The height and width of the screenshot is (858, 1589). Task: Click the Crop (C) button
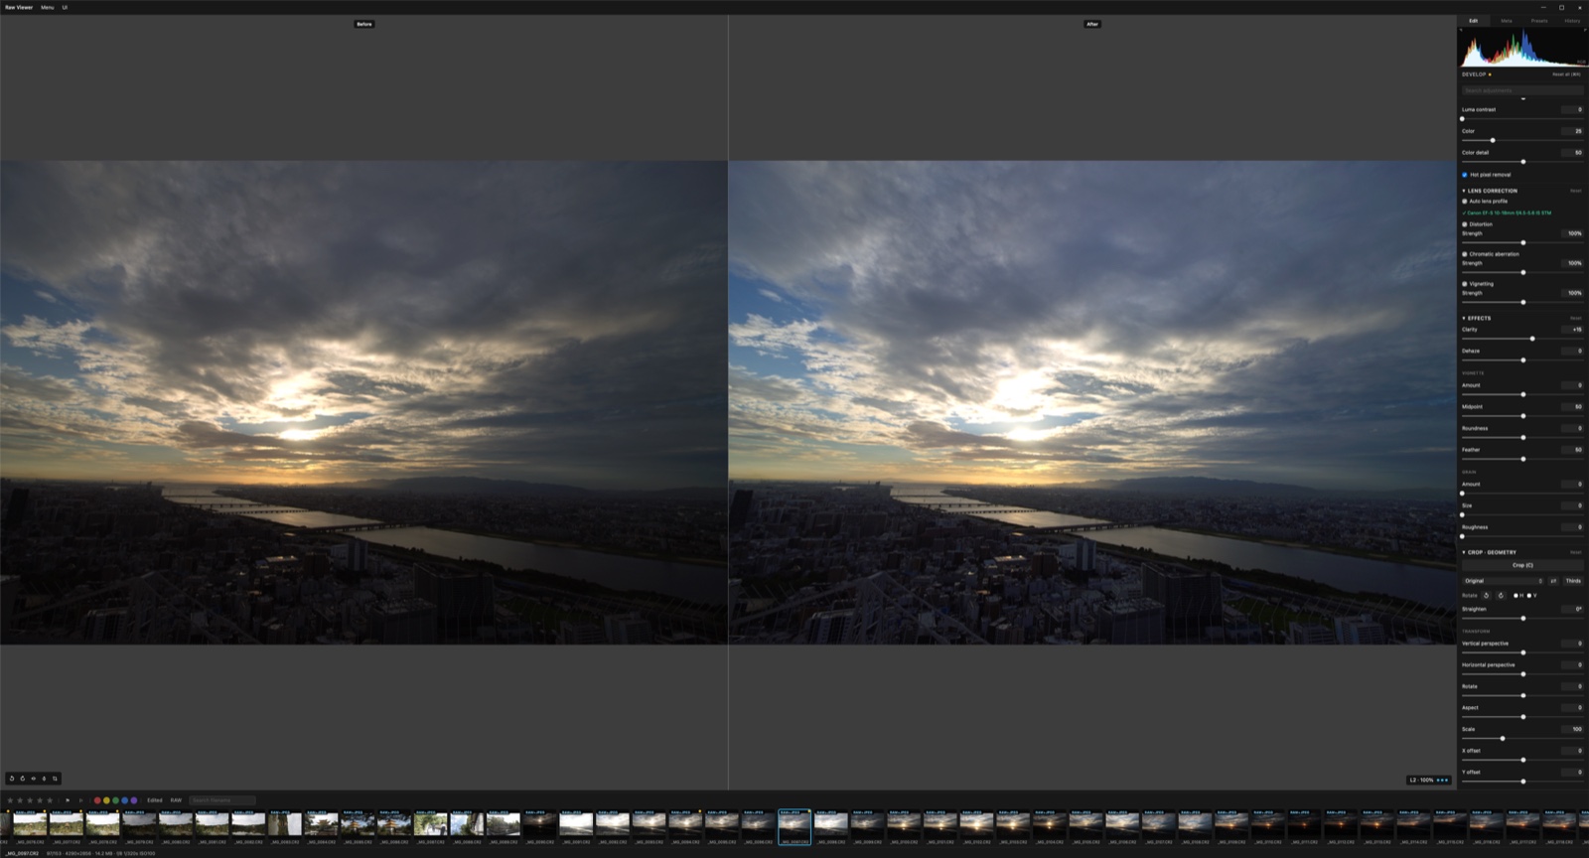point(1522,565)
